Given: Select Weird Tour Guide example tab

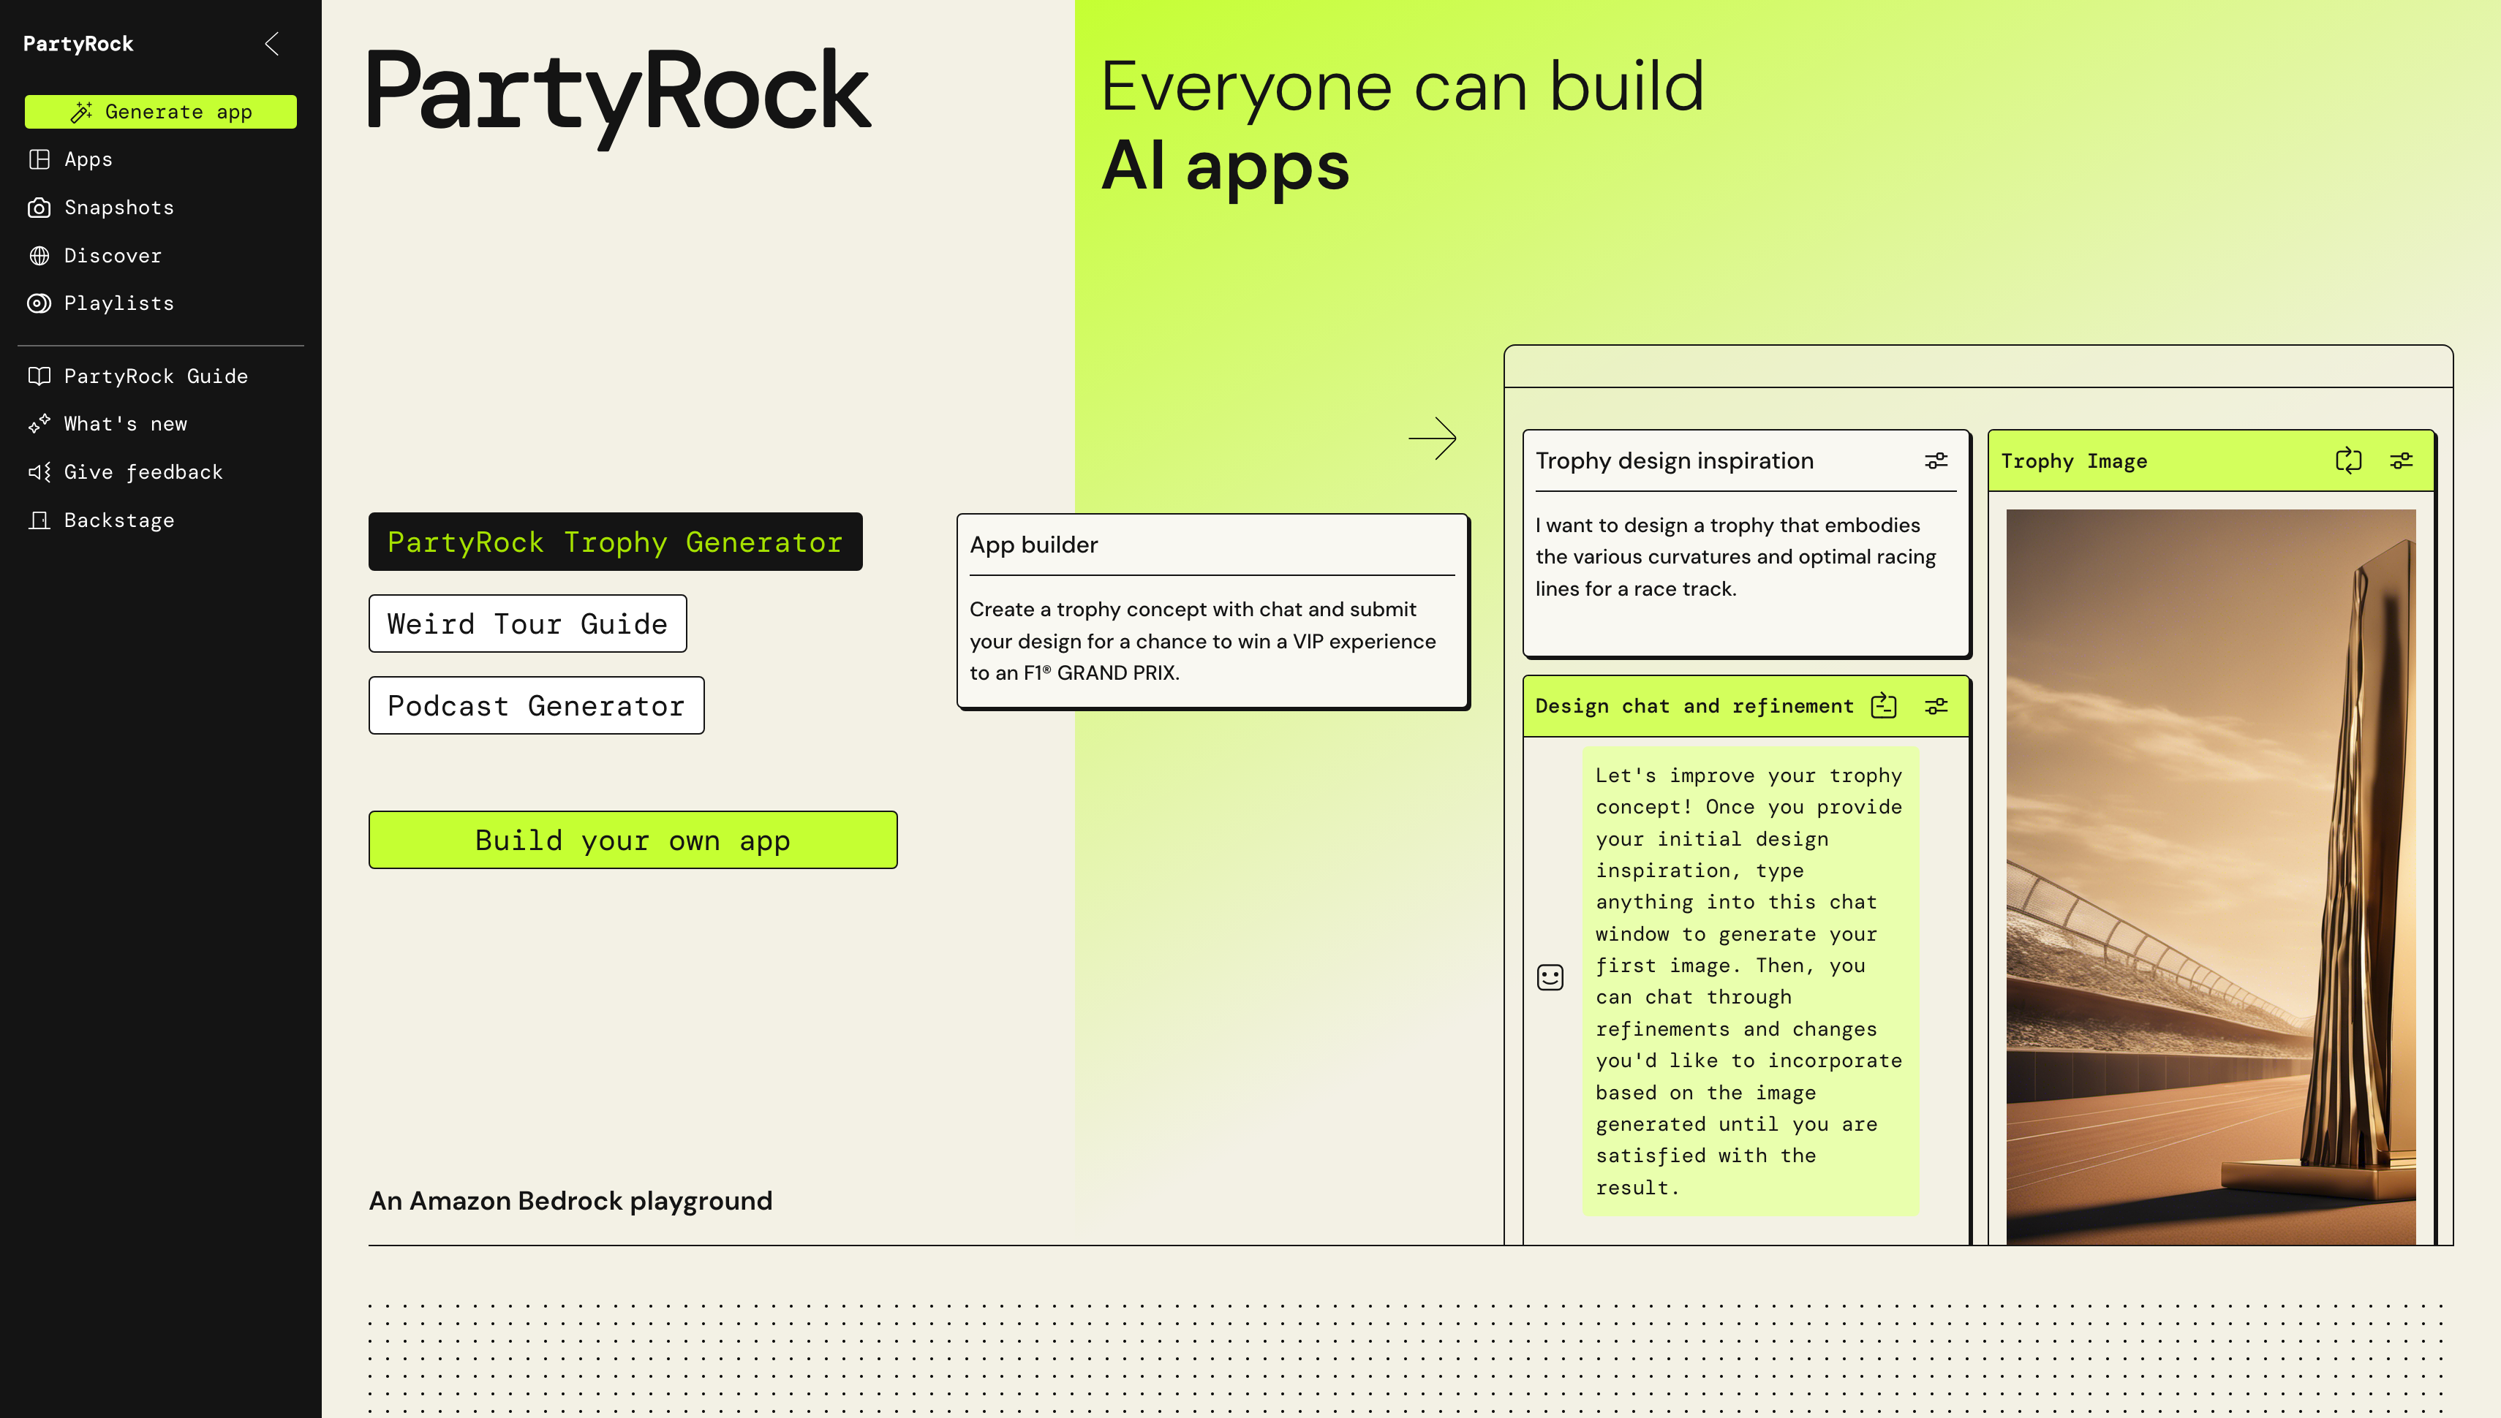Looking at the screenshot, I should point(527,624).
